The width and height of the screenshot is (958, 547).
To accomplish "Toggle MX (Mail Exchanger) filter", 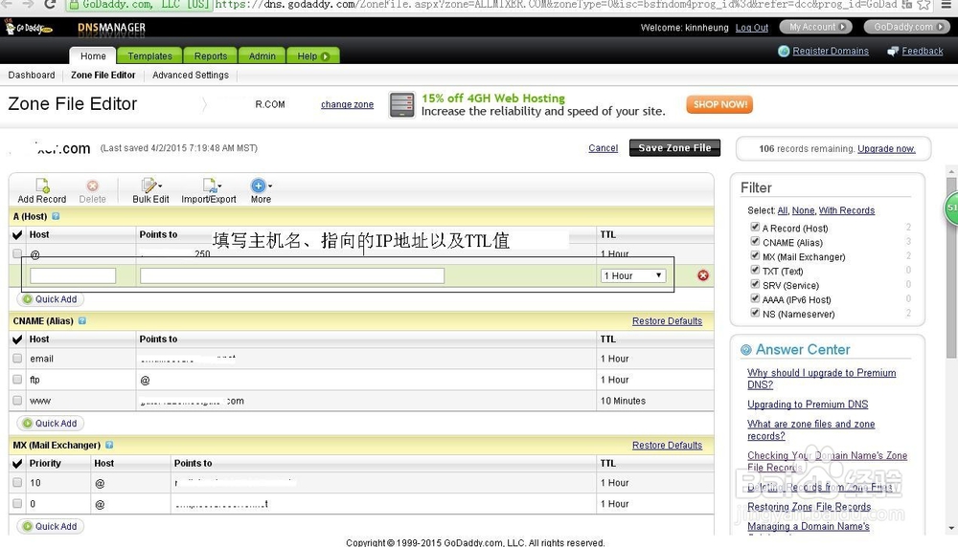I will click(755, 255).
